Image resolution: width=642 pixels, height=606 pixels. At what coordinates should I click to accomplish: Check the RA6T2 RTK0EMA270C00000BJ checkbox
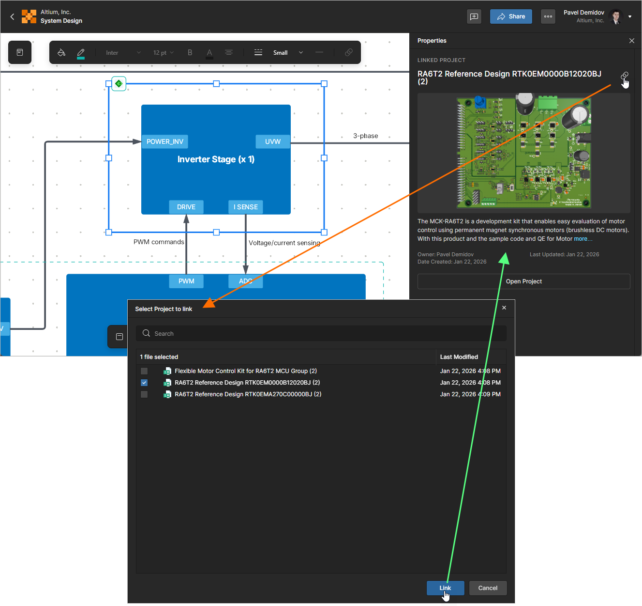pos(144,394)
